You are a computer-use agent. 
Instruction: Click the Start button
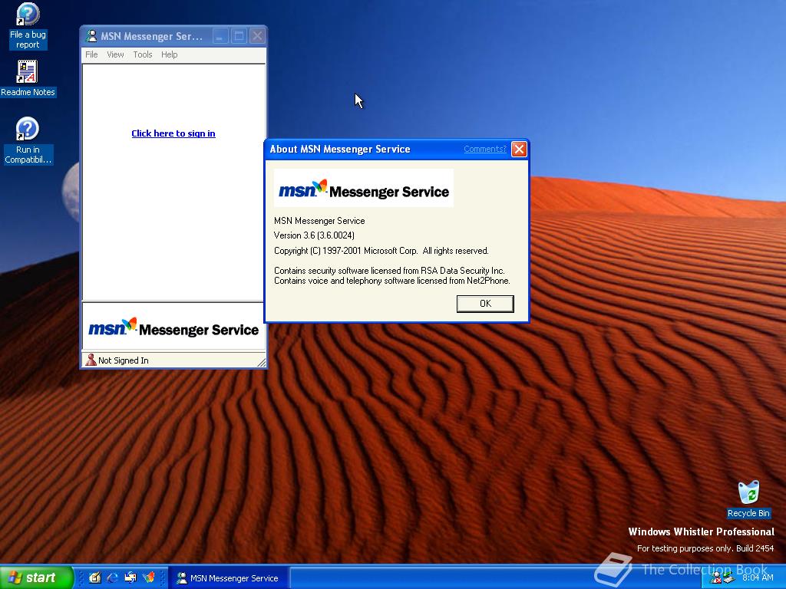coord(37,577)
